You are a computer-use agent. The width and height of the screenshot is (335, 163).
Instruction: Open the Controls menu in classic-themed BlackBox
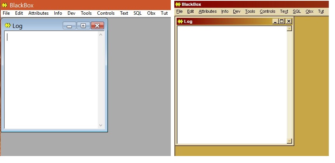(x=267, y=11)
